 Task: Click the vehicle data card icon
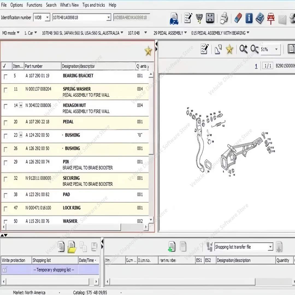tap(174, 19)
